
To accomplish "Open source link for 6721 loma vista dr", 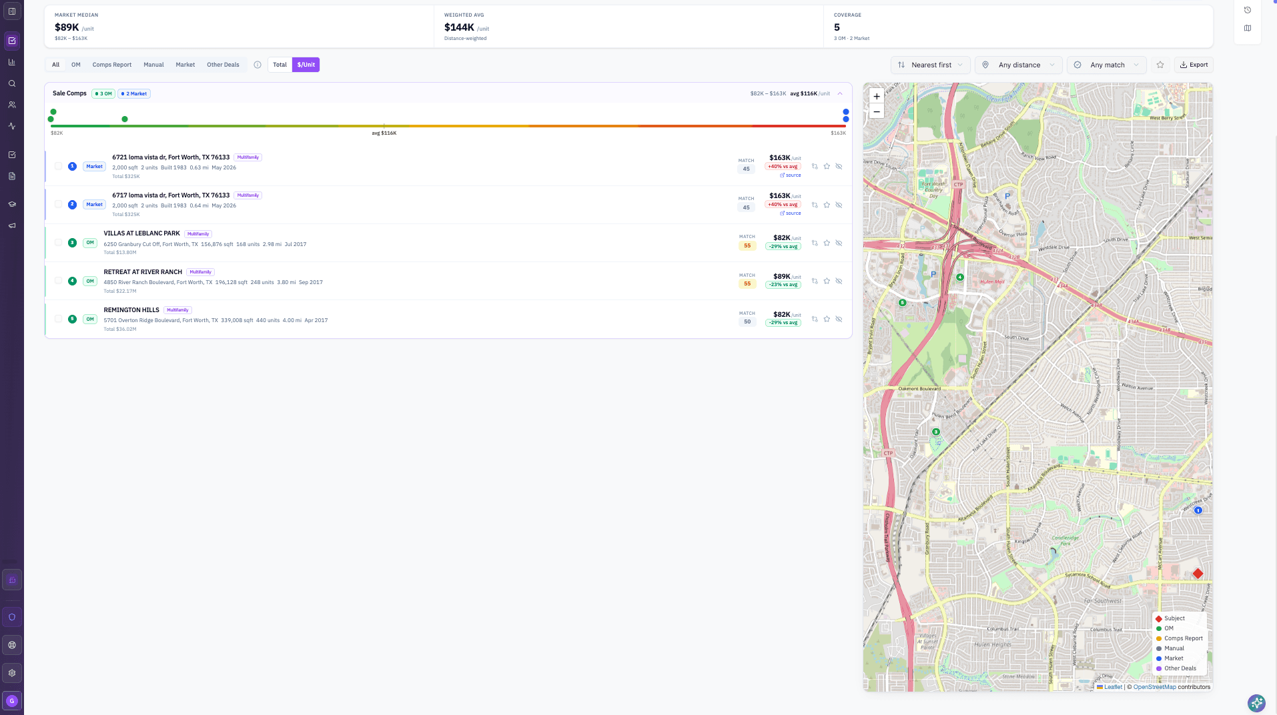I will pyautogui.click(x=791, y=175).
